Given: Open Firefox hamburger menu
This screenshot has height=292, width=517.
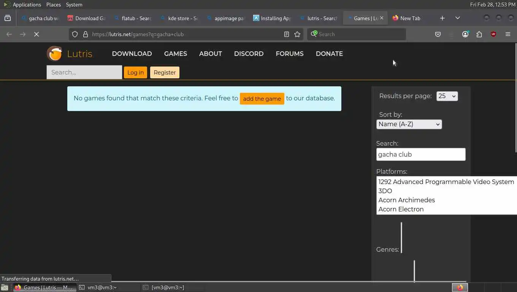Looking at the screenshot, I should tap(508, 34).
